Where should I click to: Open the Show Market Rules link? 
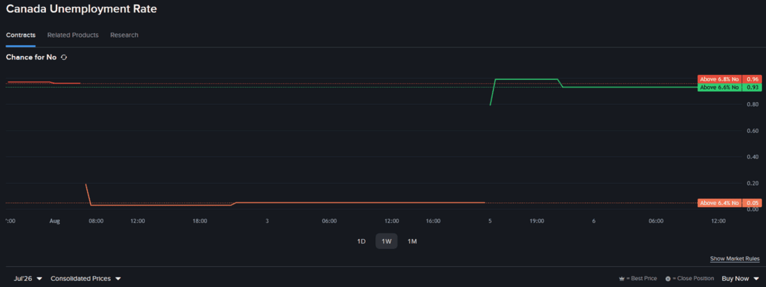pos(735,259)
